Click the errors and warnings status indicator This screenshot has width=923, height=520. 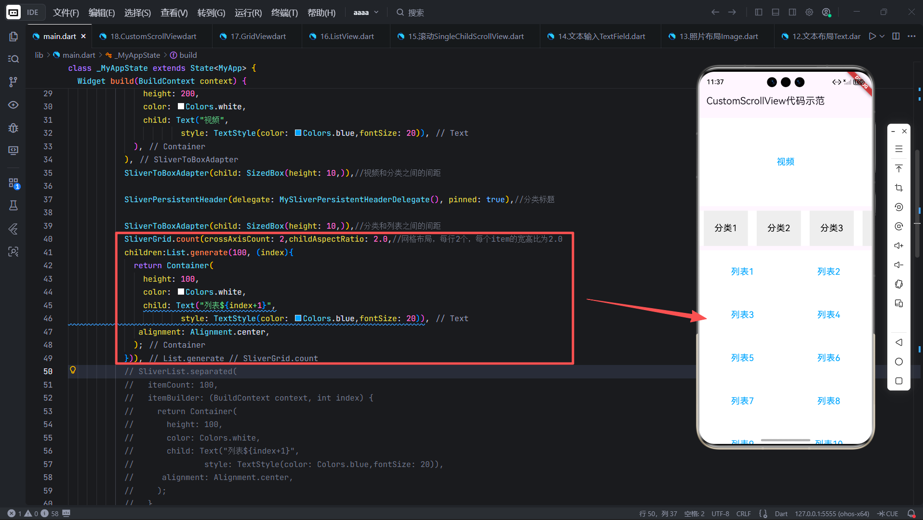33,514
